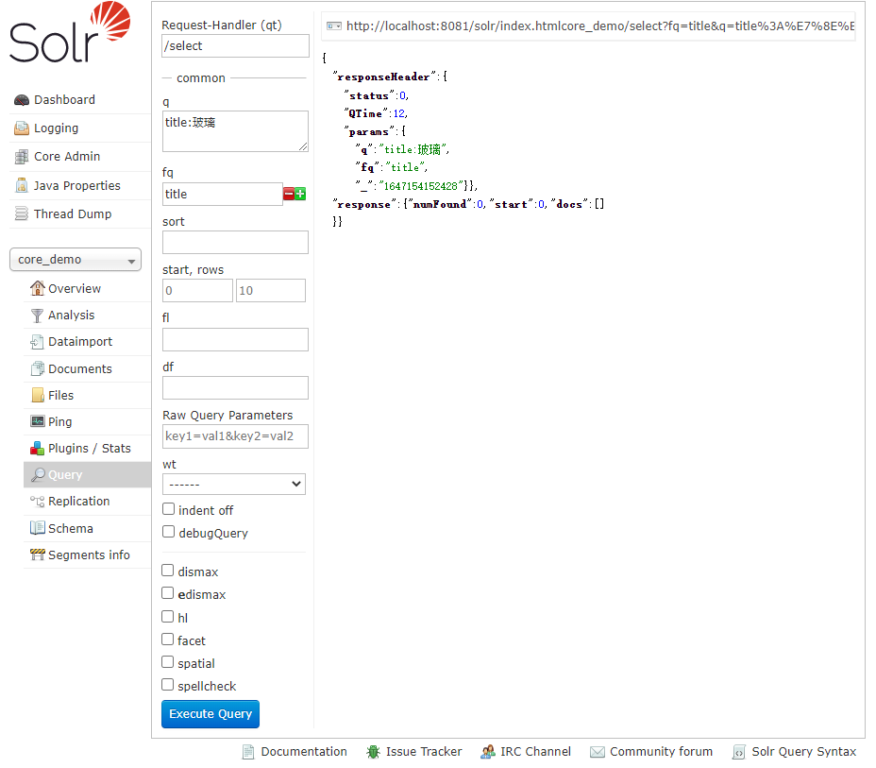The width and height of the screenshot is (876, 768).
Task: Click the Documents icon
Action: point(38,369)
